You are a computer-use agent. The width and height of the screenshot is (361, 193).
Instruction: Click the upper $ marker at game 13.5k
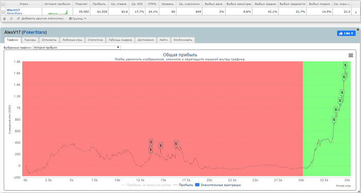point(151,142)
